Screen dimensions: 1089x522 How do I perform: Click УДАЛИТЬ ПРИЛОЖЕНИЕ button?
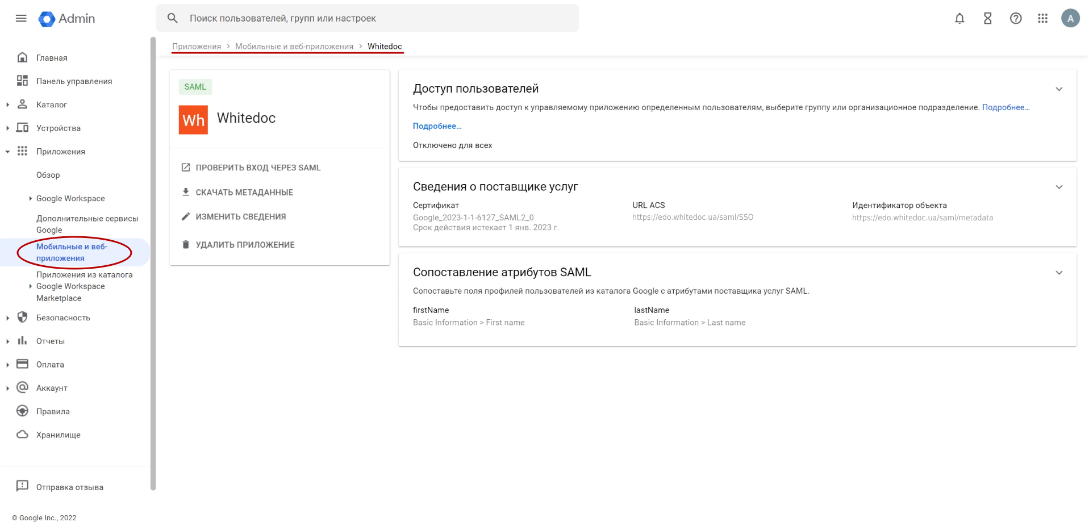tap(245, 245)
